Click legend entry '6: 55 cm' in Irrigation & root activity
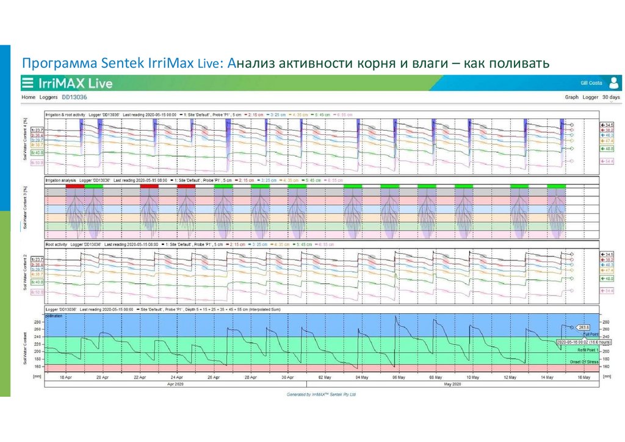 tap(343, 115)
